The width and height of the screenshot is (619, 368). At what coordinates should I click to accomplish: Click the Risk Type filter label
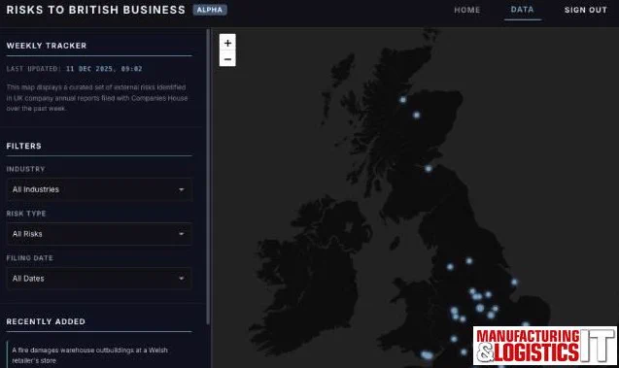pos(26,214)
